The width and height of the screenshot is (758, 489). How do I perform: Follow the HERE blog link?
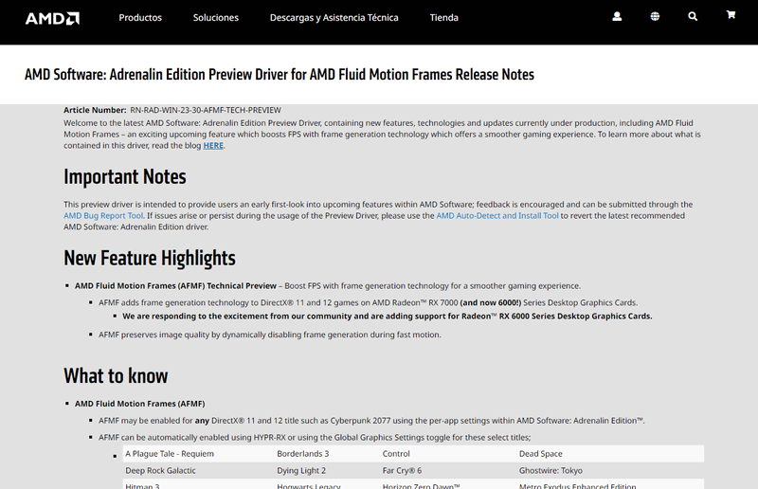point(213,146)
